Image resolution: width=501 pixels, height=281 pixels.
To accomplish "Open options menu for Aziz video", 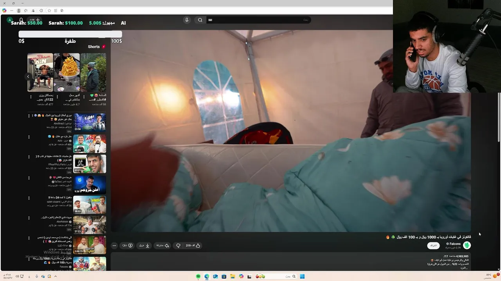I will click(x=29, y=137).
